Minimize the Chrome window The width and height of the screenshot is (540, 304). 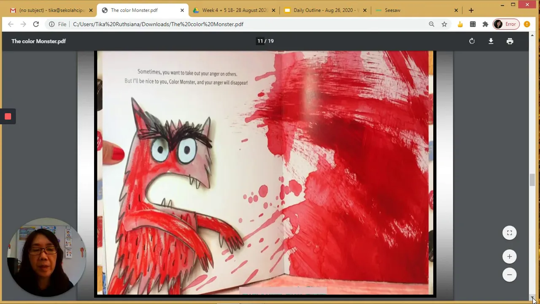point(502,5)
